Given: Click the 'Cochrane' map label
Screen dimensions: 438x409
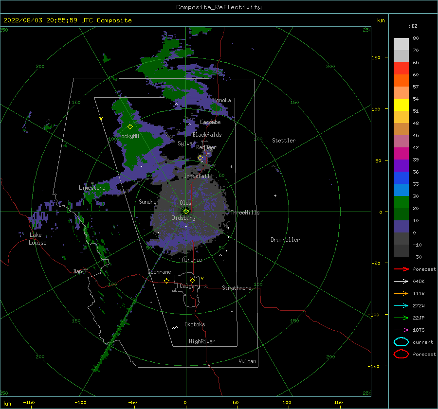Looking at the screenshot, I should pyautogui.click(x=159, y=272).
